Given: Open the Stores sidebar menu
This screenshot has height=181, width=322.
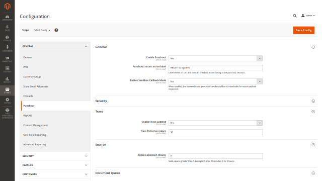Looking at the screenshot, I should (7, 90).
